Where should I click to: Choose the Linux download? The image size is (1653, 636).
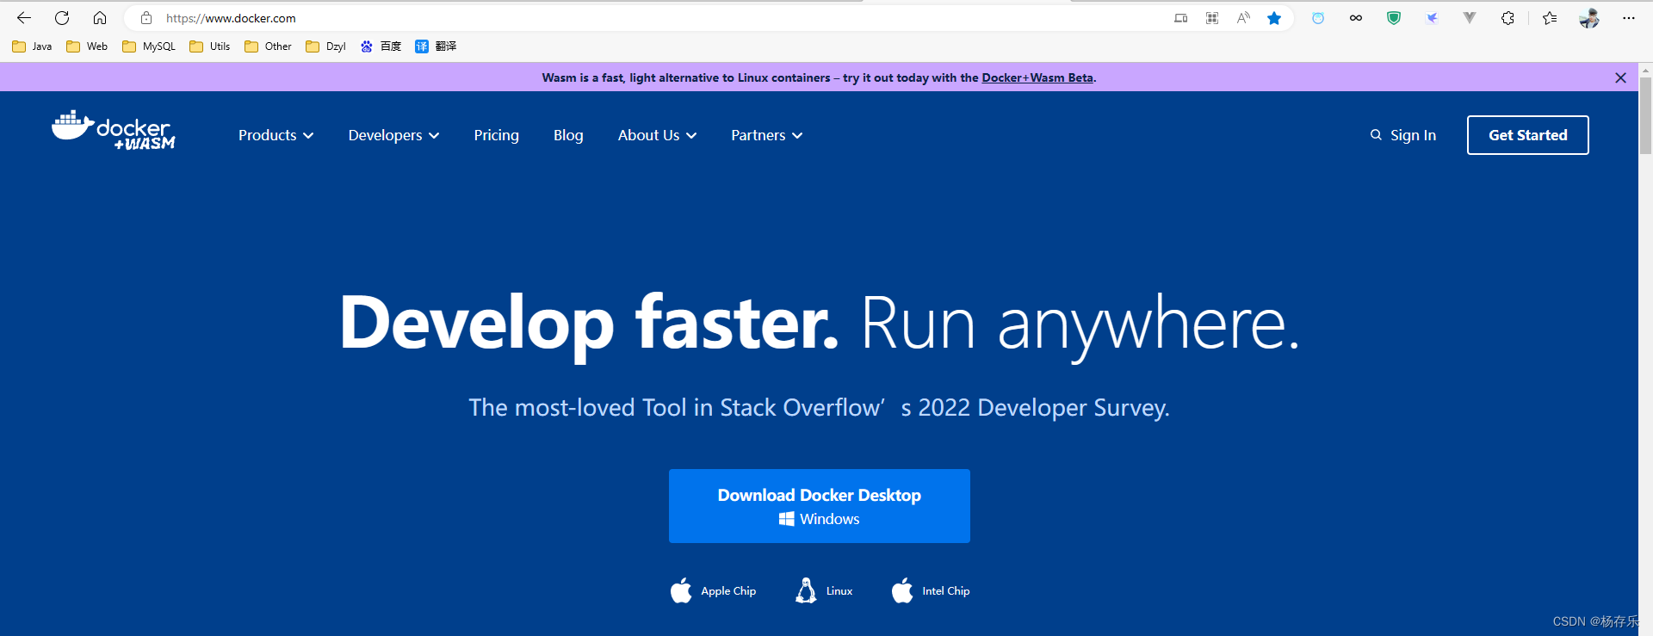pos(824,591)
